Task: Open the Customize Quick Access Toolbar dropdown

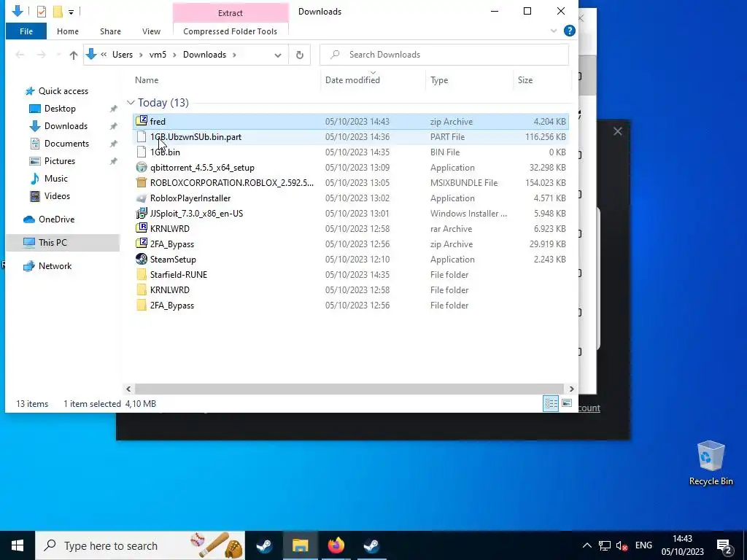Action: pyautogui.click(x=71, y=12)
